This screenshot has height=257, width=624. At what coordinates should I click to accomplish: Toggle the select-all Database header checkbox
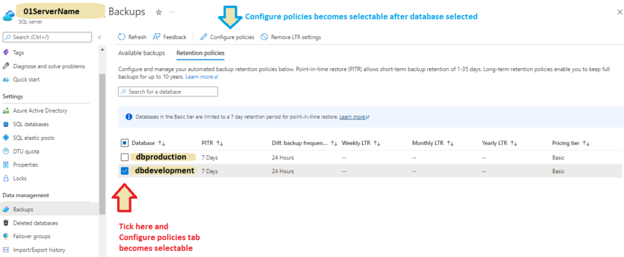pyautogui.click(x=124, y=143)
